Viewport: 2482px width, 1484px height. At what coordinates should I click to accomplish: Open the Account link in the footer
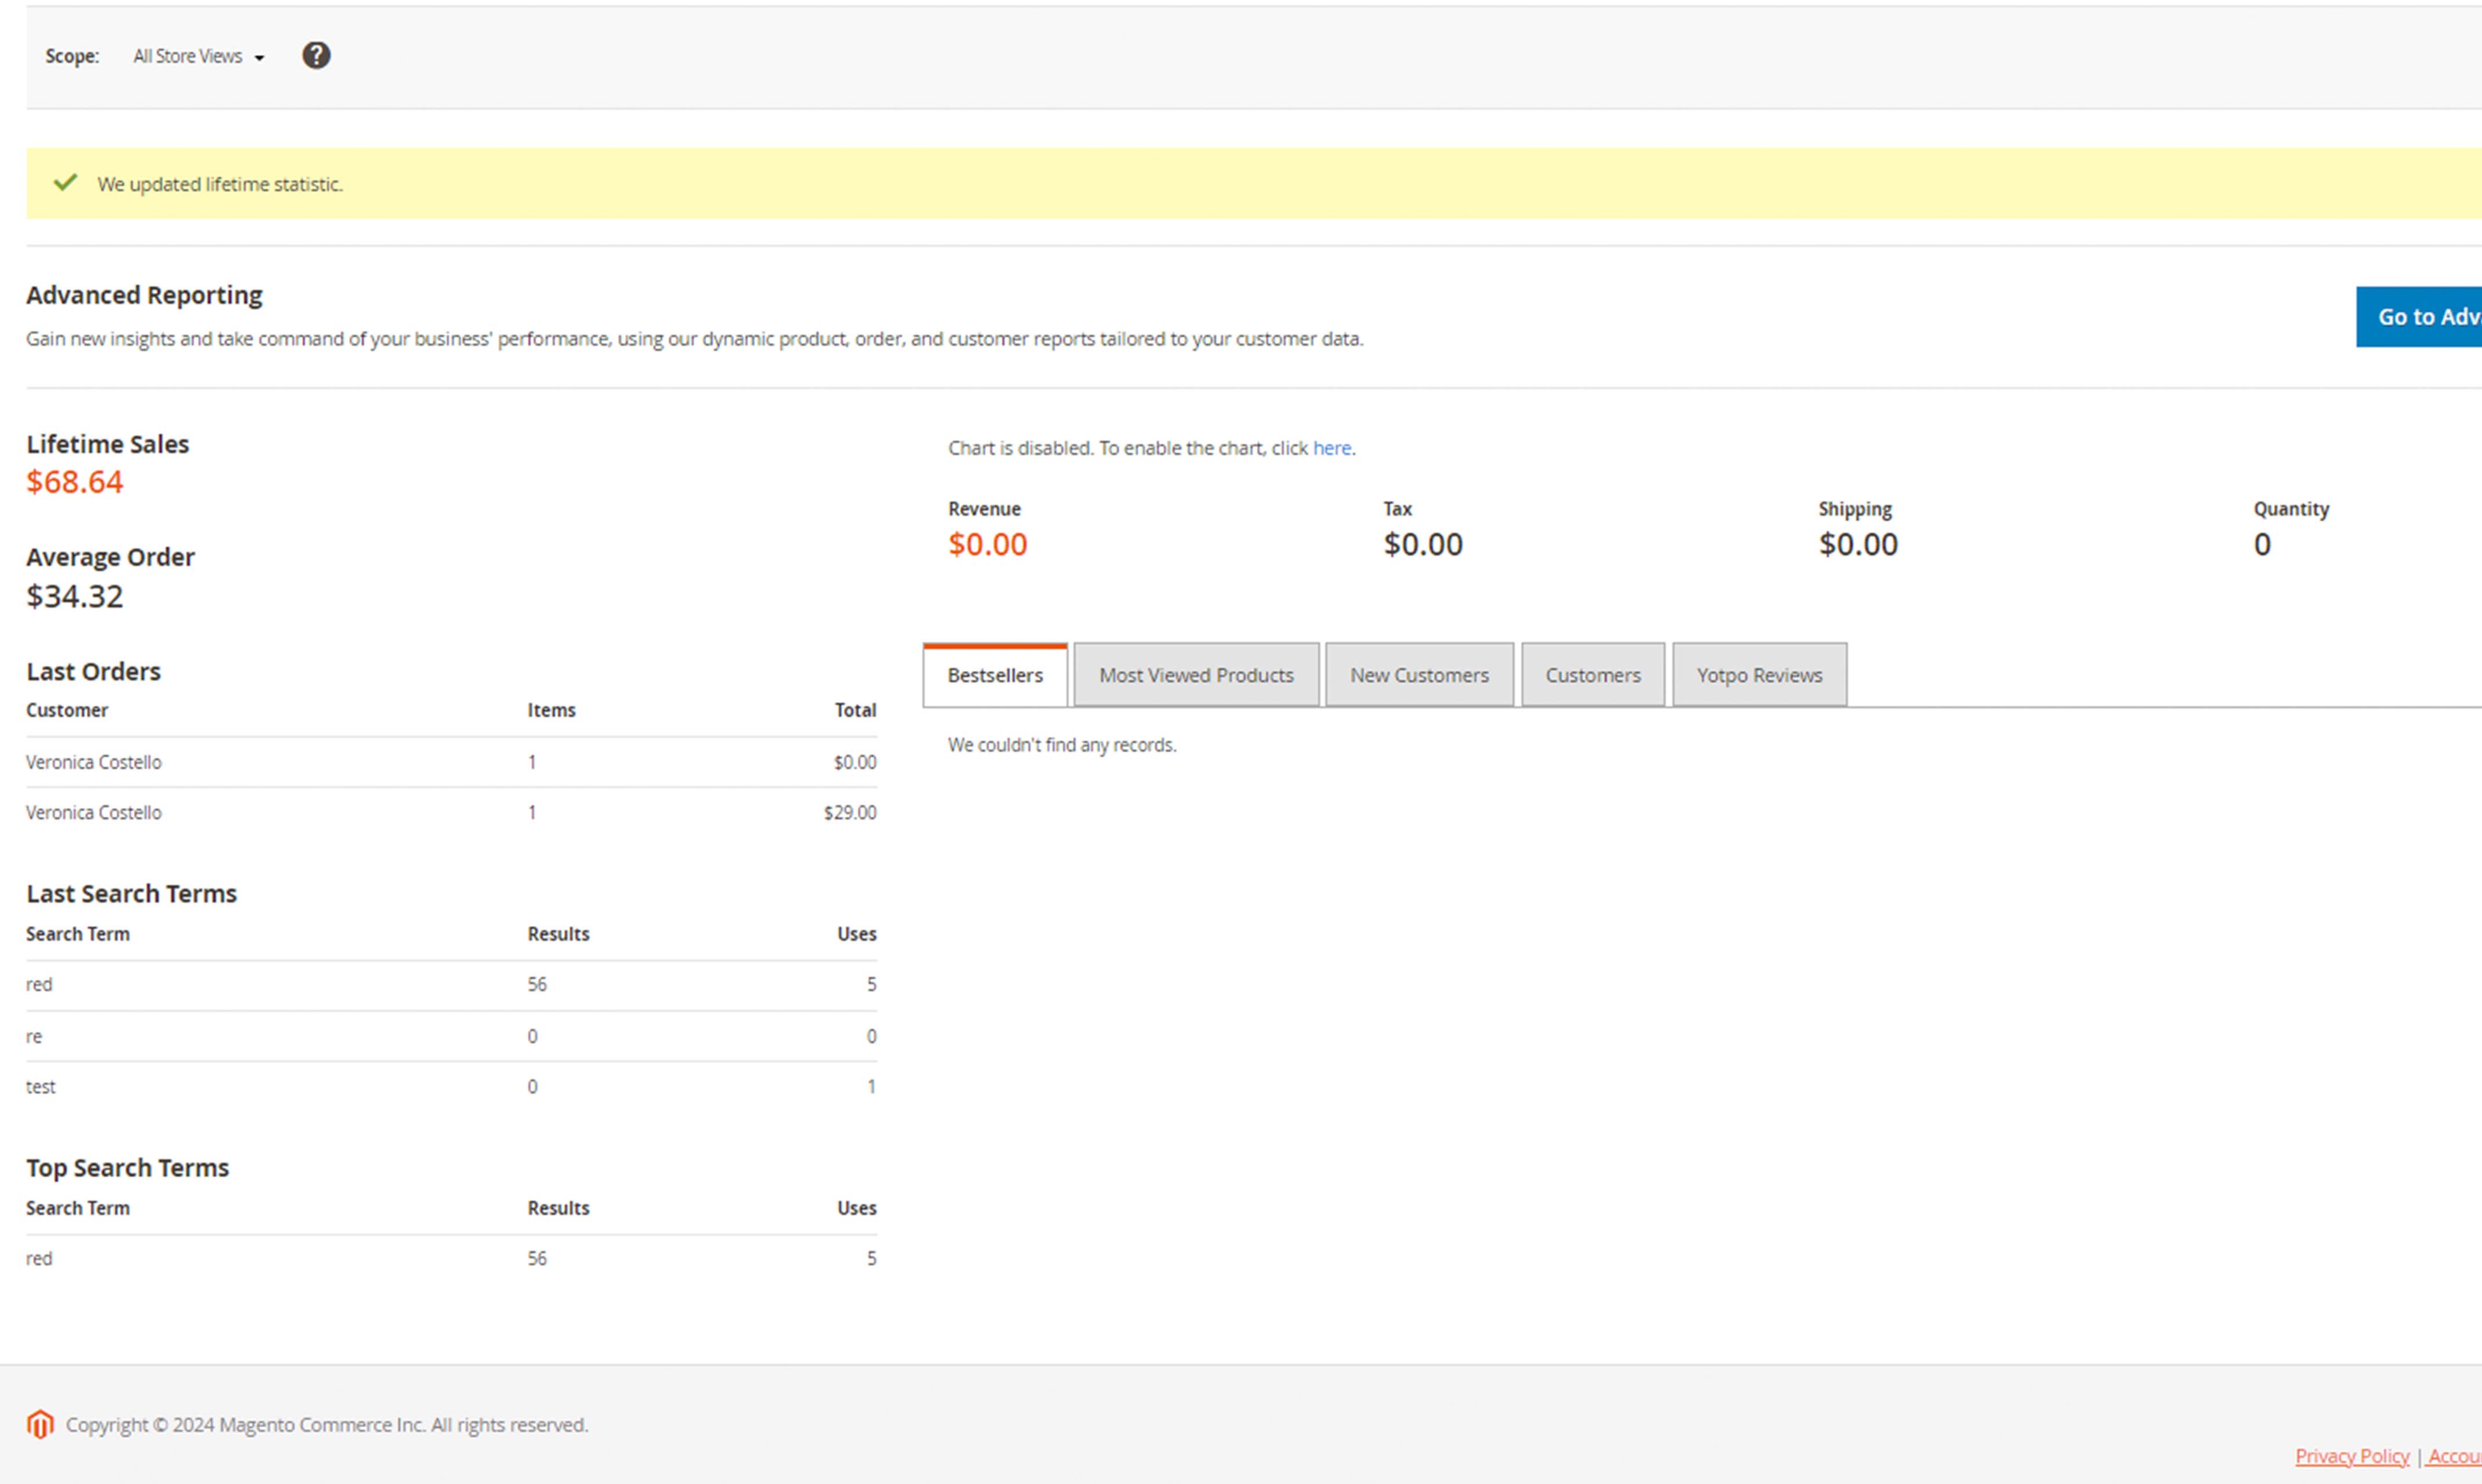coord(2454,1456)
